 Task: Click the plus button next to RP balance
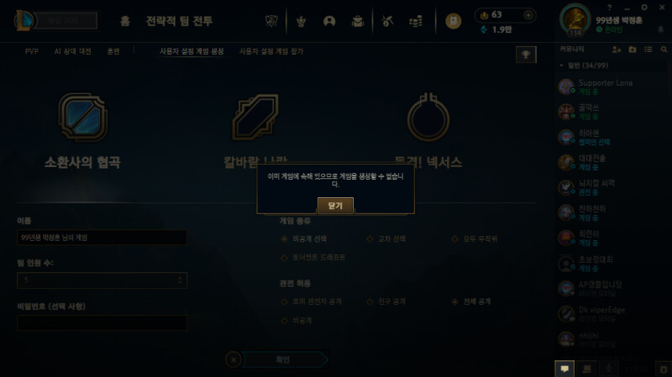tap(528, 15)
